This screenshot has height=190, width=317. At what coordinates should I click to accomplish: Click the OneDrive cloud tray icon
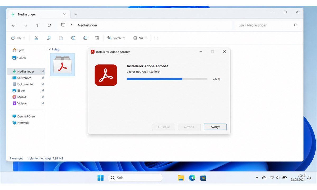264,178
